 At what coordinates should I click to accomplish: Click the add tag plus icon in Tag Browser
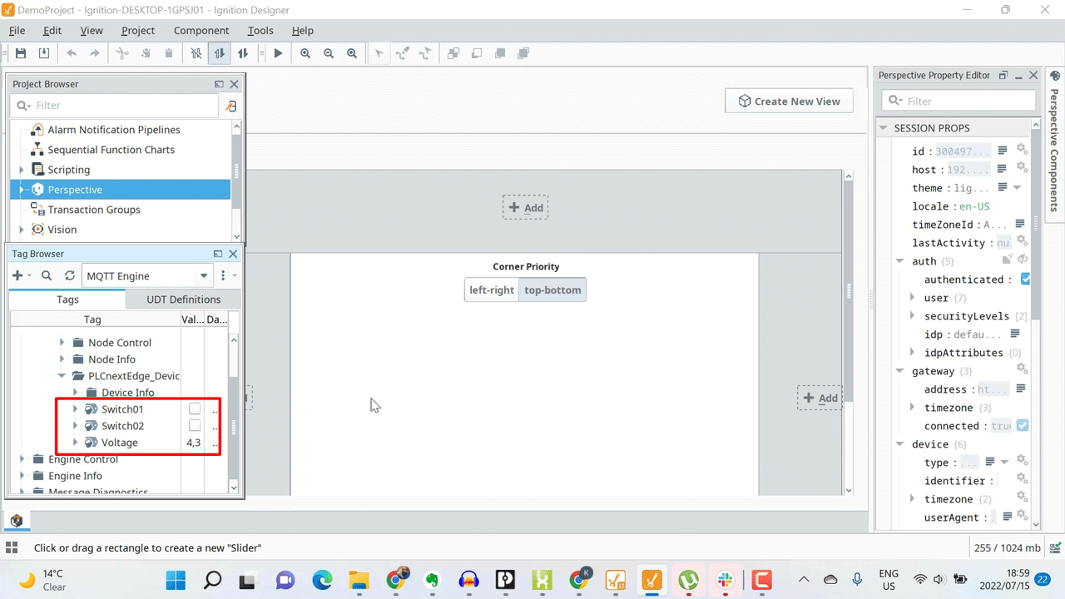point(17,275)
